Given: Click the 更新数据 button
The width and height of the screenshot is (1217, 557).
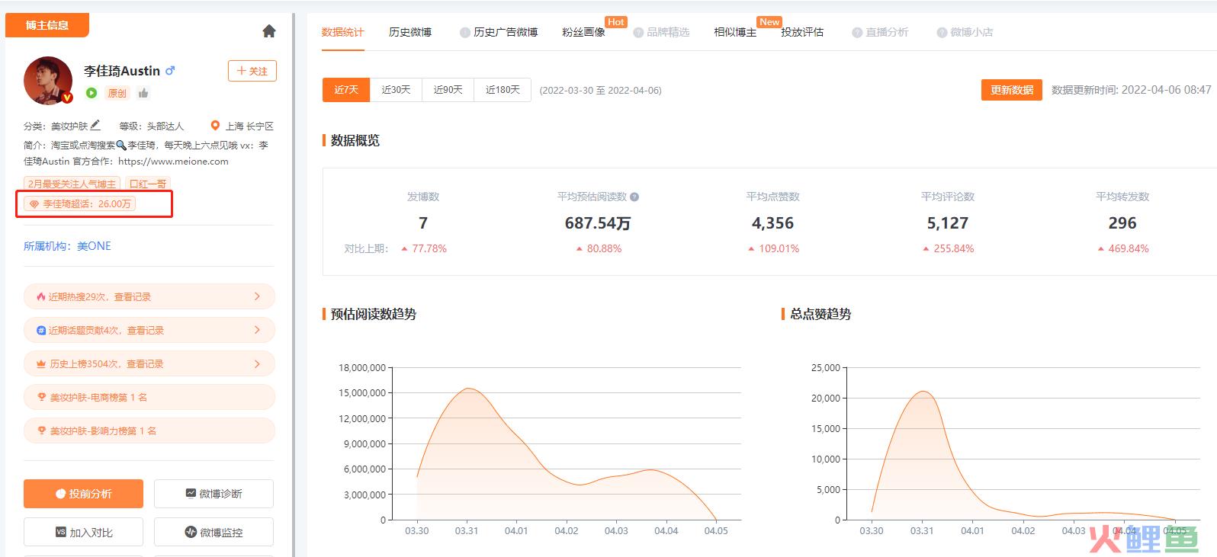Looking at the screenshot, I should tap(1011, 90).
